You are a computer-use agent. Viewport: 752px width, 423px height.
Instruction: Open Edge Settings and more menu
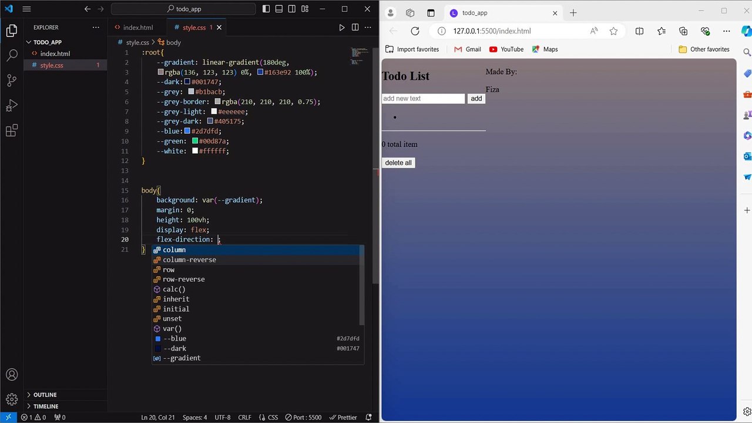[x=727, y=31]
